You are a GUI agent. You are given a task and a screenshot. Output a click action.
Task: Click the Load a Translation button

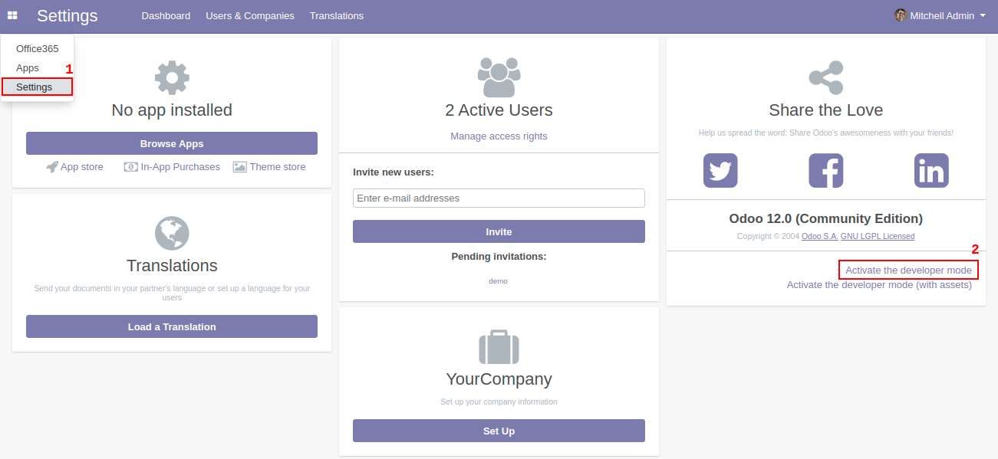(172, 326)
